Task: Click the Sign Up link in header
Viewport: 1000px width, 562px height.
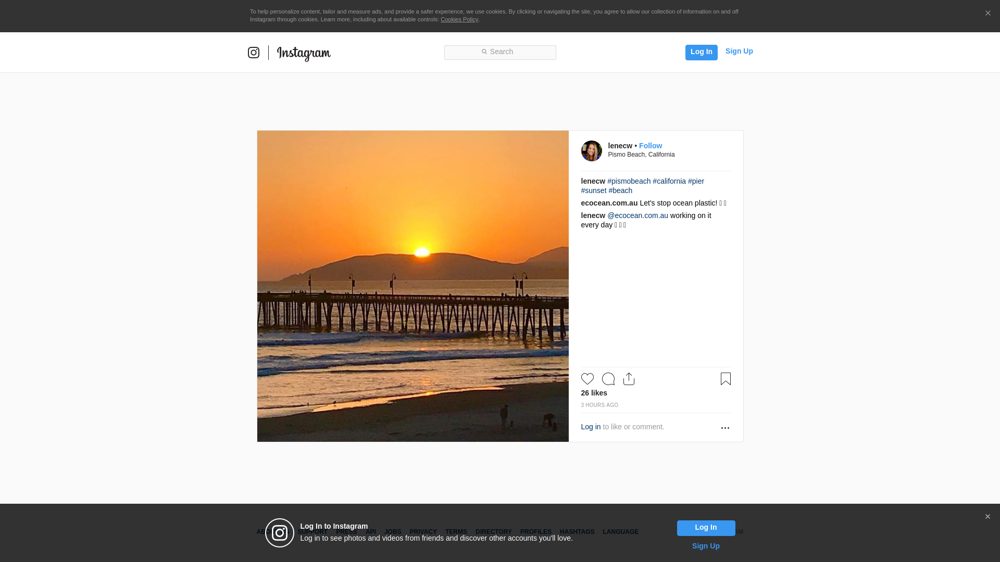Action: 739,51
